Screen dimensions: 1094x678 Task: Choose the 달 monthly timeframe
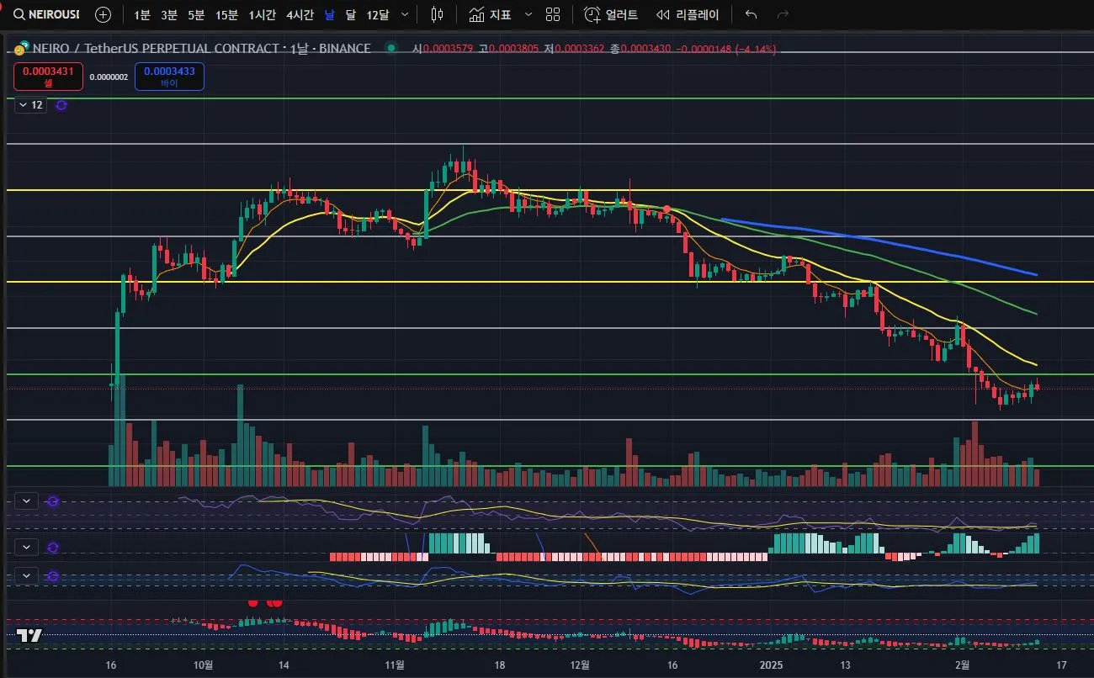click(x=351, y=14)
